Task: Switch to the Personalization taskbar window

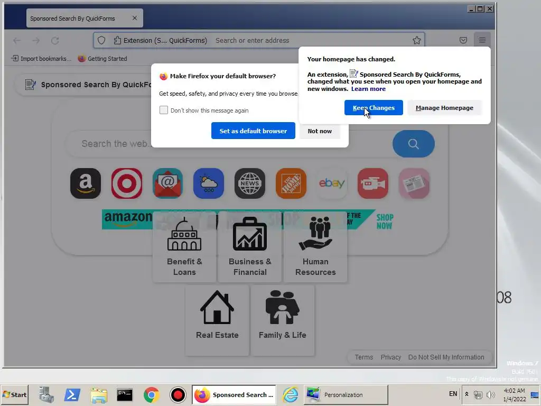Action: pos(346,394)
